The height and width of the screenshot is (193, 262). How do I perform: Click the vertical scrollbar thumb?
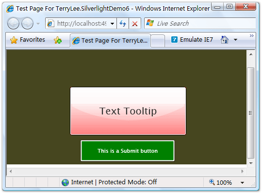pos(251,113)
